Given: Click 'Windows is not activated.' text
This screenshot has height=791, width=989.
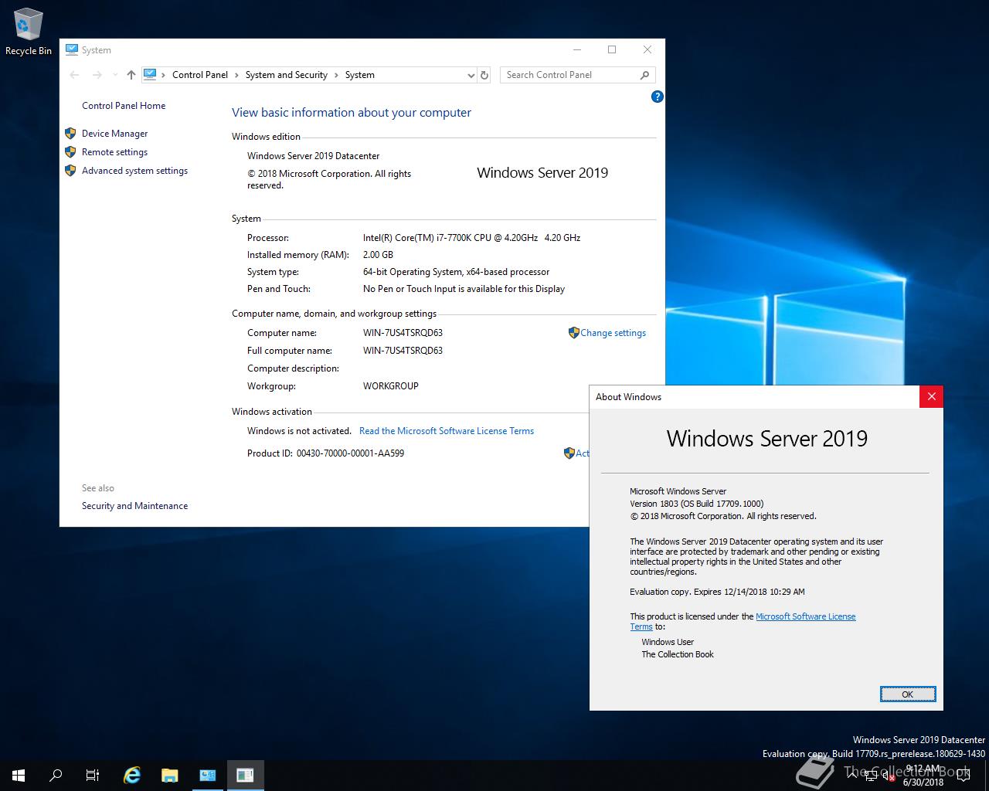Looking at the screenshot, I should 299,431.
